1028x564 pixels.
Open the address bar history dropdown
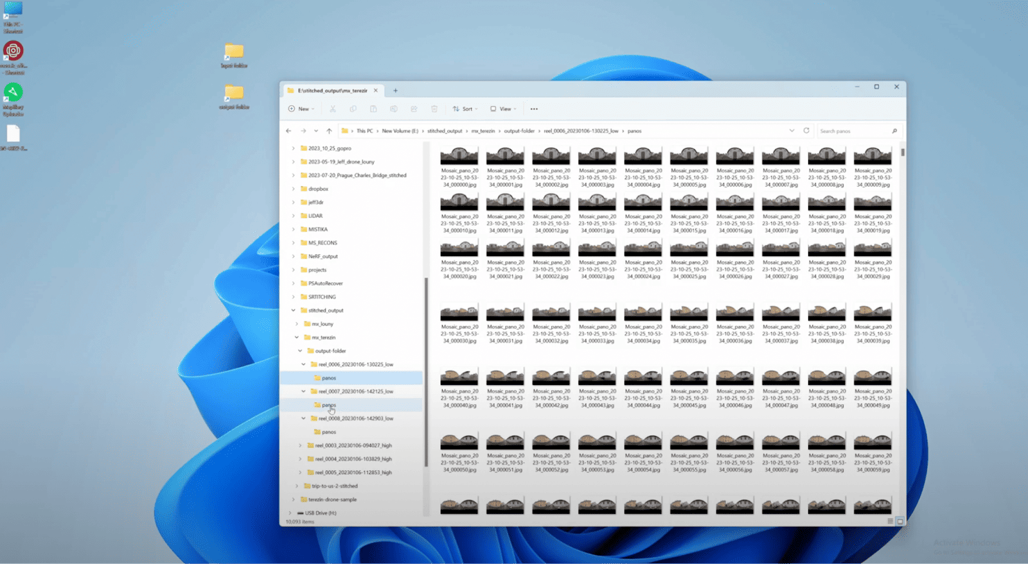pyautogui.click(x=792, y=131)
